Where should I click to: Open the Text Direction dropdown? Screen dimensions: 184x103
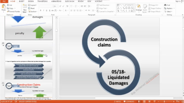[103, 5]
